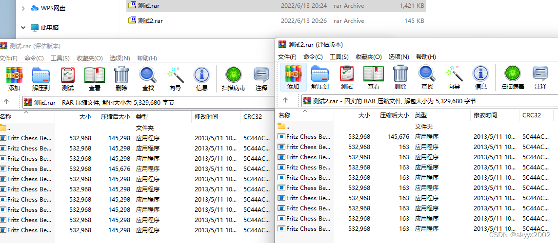Click Add icon in 测试.rar window
Image resolution: width=558 pixels, height=243 pixels.
tap(14, 79)
